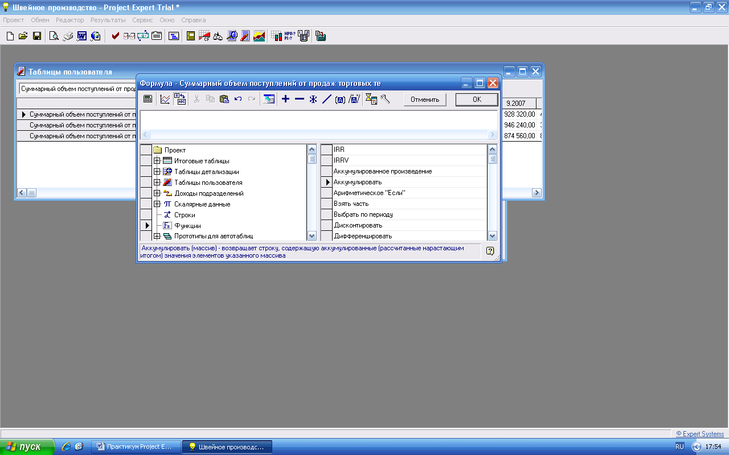Expand the Итоговые таблицы tree node
This screenshot has width=729, height=455.
(x=157, y=161)
